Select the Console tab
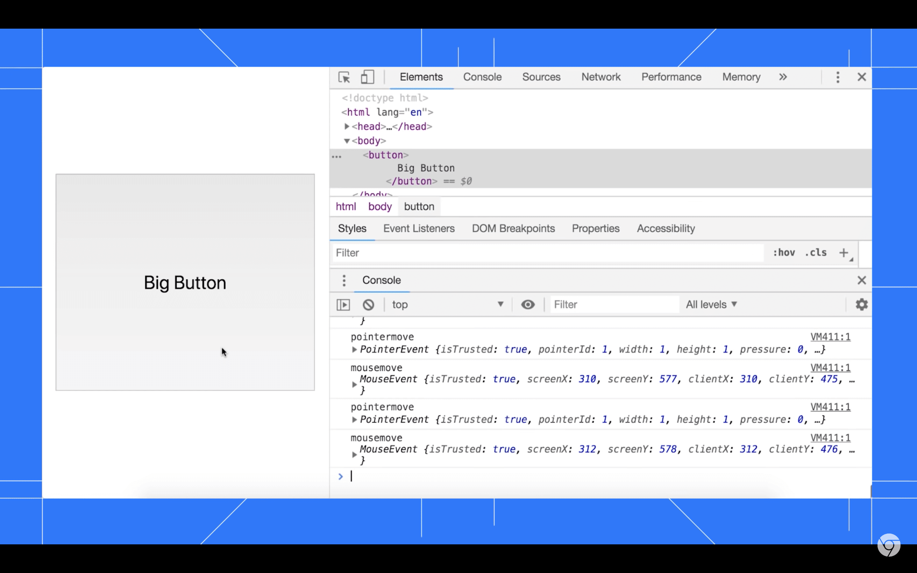This screenshot has height=573, width=917. pos(482,77)
